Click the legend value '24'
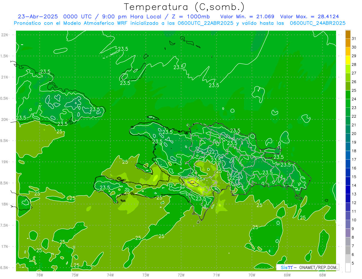The height and width of the screenshot is (279, 362). pos(354,99)
